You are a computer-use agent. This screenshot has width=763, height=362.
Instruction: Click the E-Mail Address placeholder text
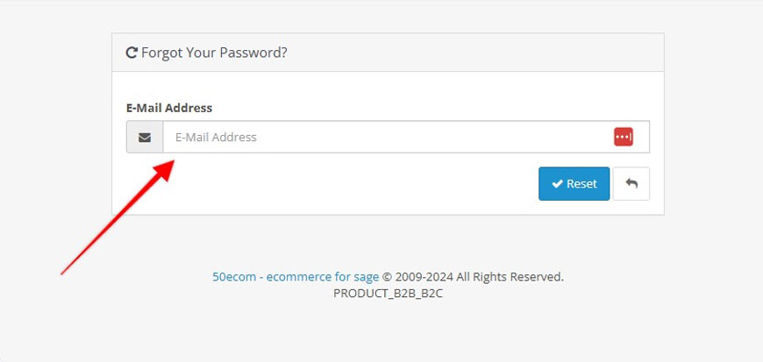pyautogui.click(x=216, y=138)
